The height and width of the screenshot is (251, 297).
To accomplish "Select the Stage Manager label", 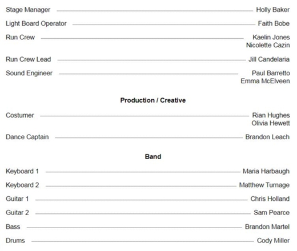I will coord(28,10).
